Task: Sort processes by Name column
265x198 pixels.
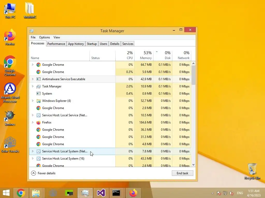Action: click(59, 56)
